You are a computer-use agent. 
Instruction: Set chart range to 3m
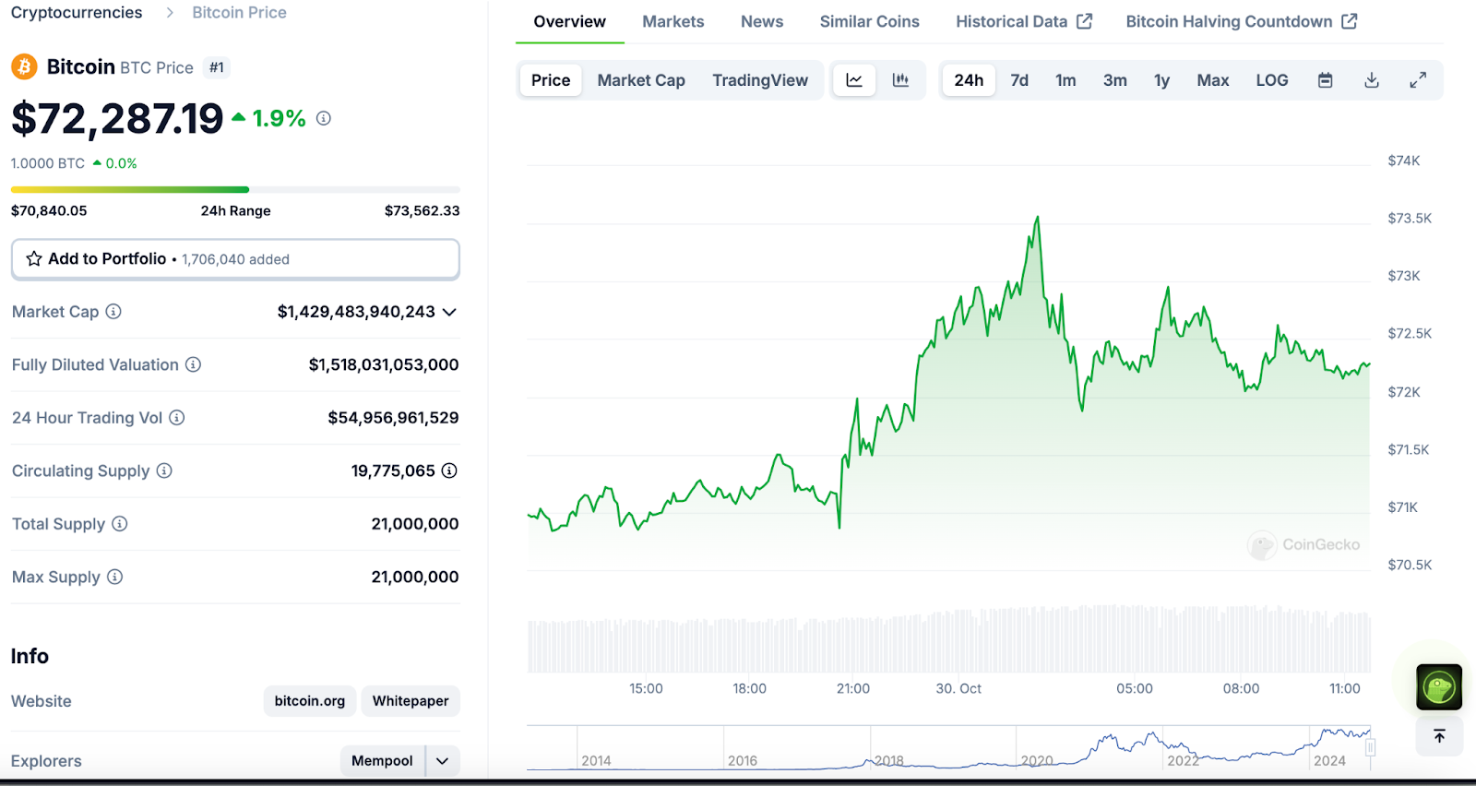[1115, 80]
